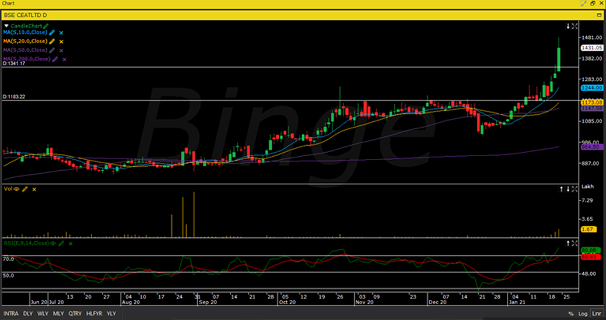
Task: Remove the MA(S,20.0,Close) indicator
Action: click(61, 42)
